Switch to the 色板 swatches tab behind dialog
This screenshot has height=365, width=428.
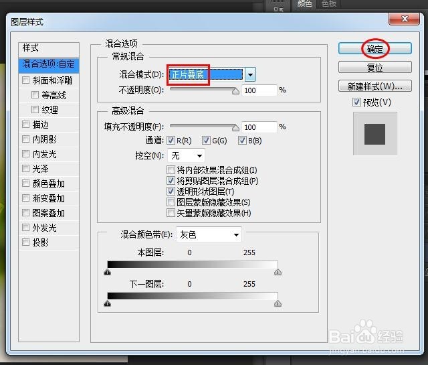[x=328, y=4]
